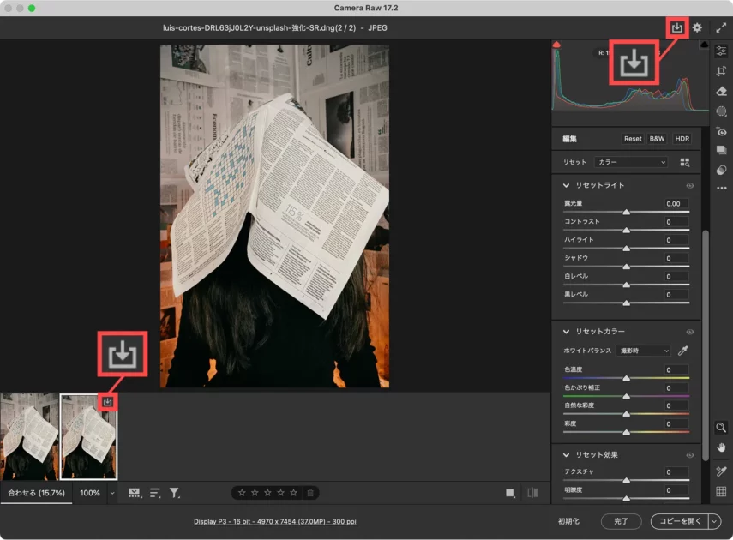Viewport: 733px width, 540px height.
Task: Select the Hand tool
Action: coord(721,447)
